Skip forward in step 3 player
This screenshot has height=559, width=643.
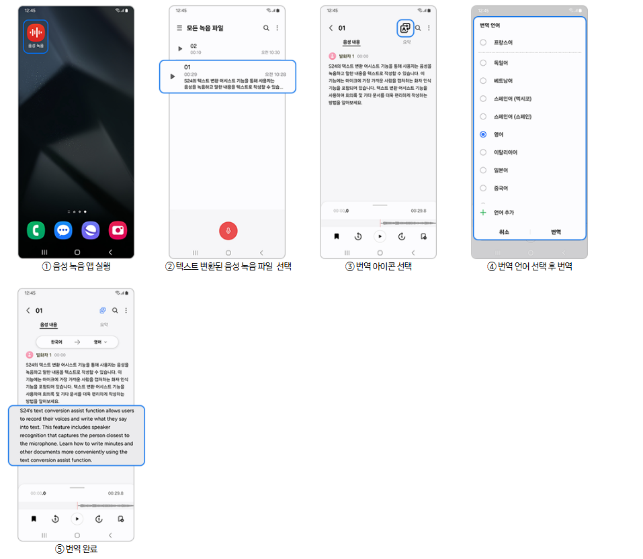[402, 236]
